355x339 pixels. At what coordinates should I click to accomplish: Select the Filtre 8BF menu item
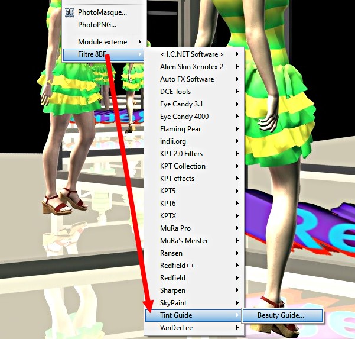(x=104, y=54)
